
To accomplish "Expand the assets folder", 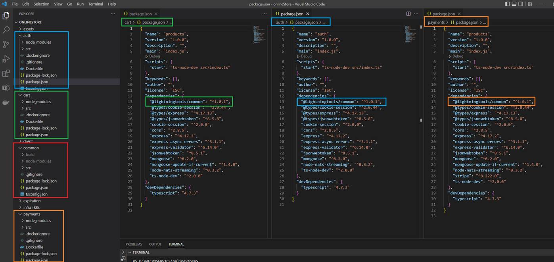I will tap(28, 29).
